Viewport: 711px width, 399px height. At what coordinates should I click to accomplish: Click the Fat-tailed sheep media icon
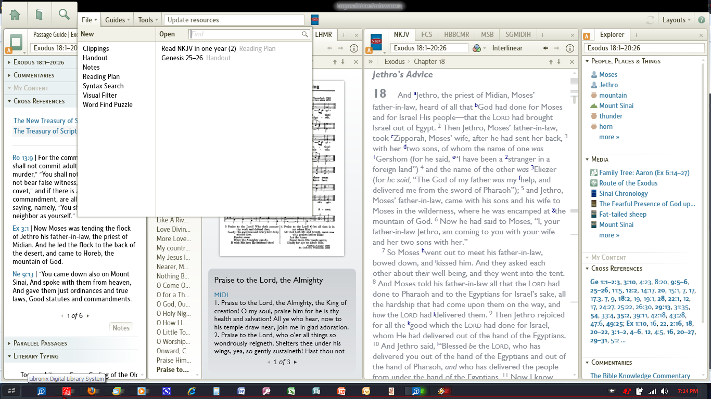tap(594, 214)
